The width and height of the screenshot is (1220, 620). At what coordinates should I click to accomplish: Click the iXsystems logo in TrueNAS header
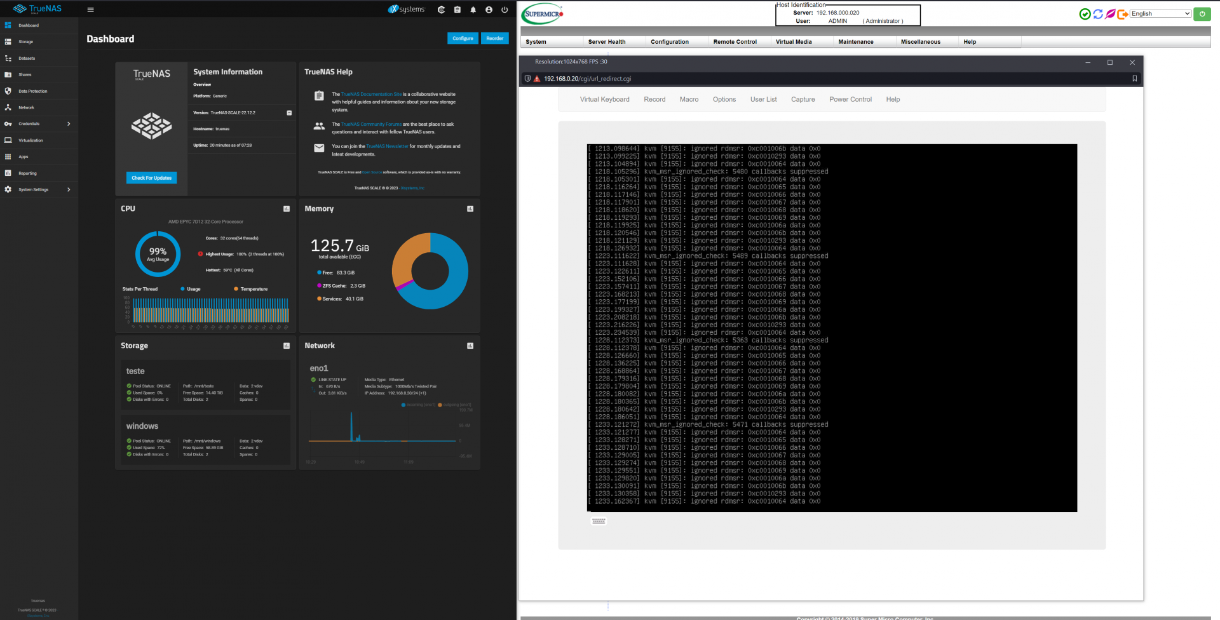click(406, 9)
